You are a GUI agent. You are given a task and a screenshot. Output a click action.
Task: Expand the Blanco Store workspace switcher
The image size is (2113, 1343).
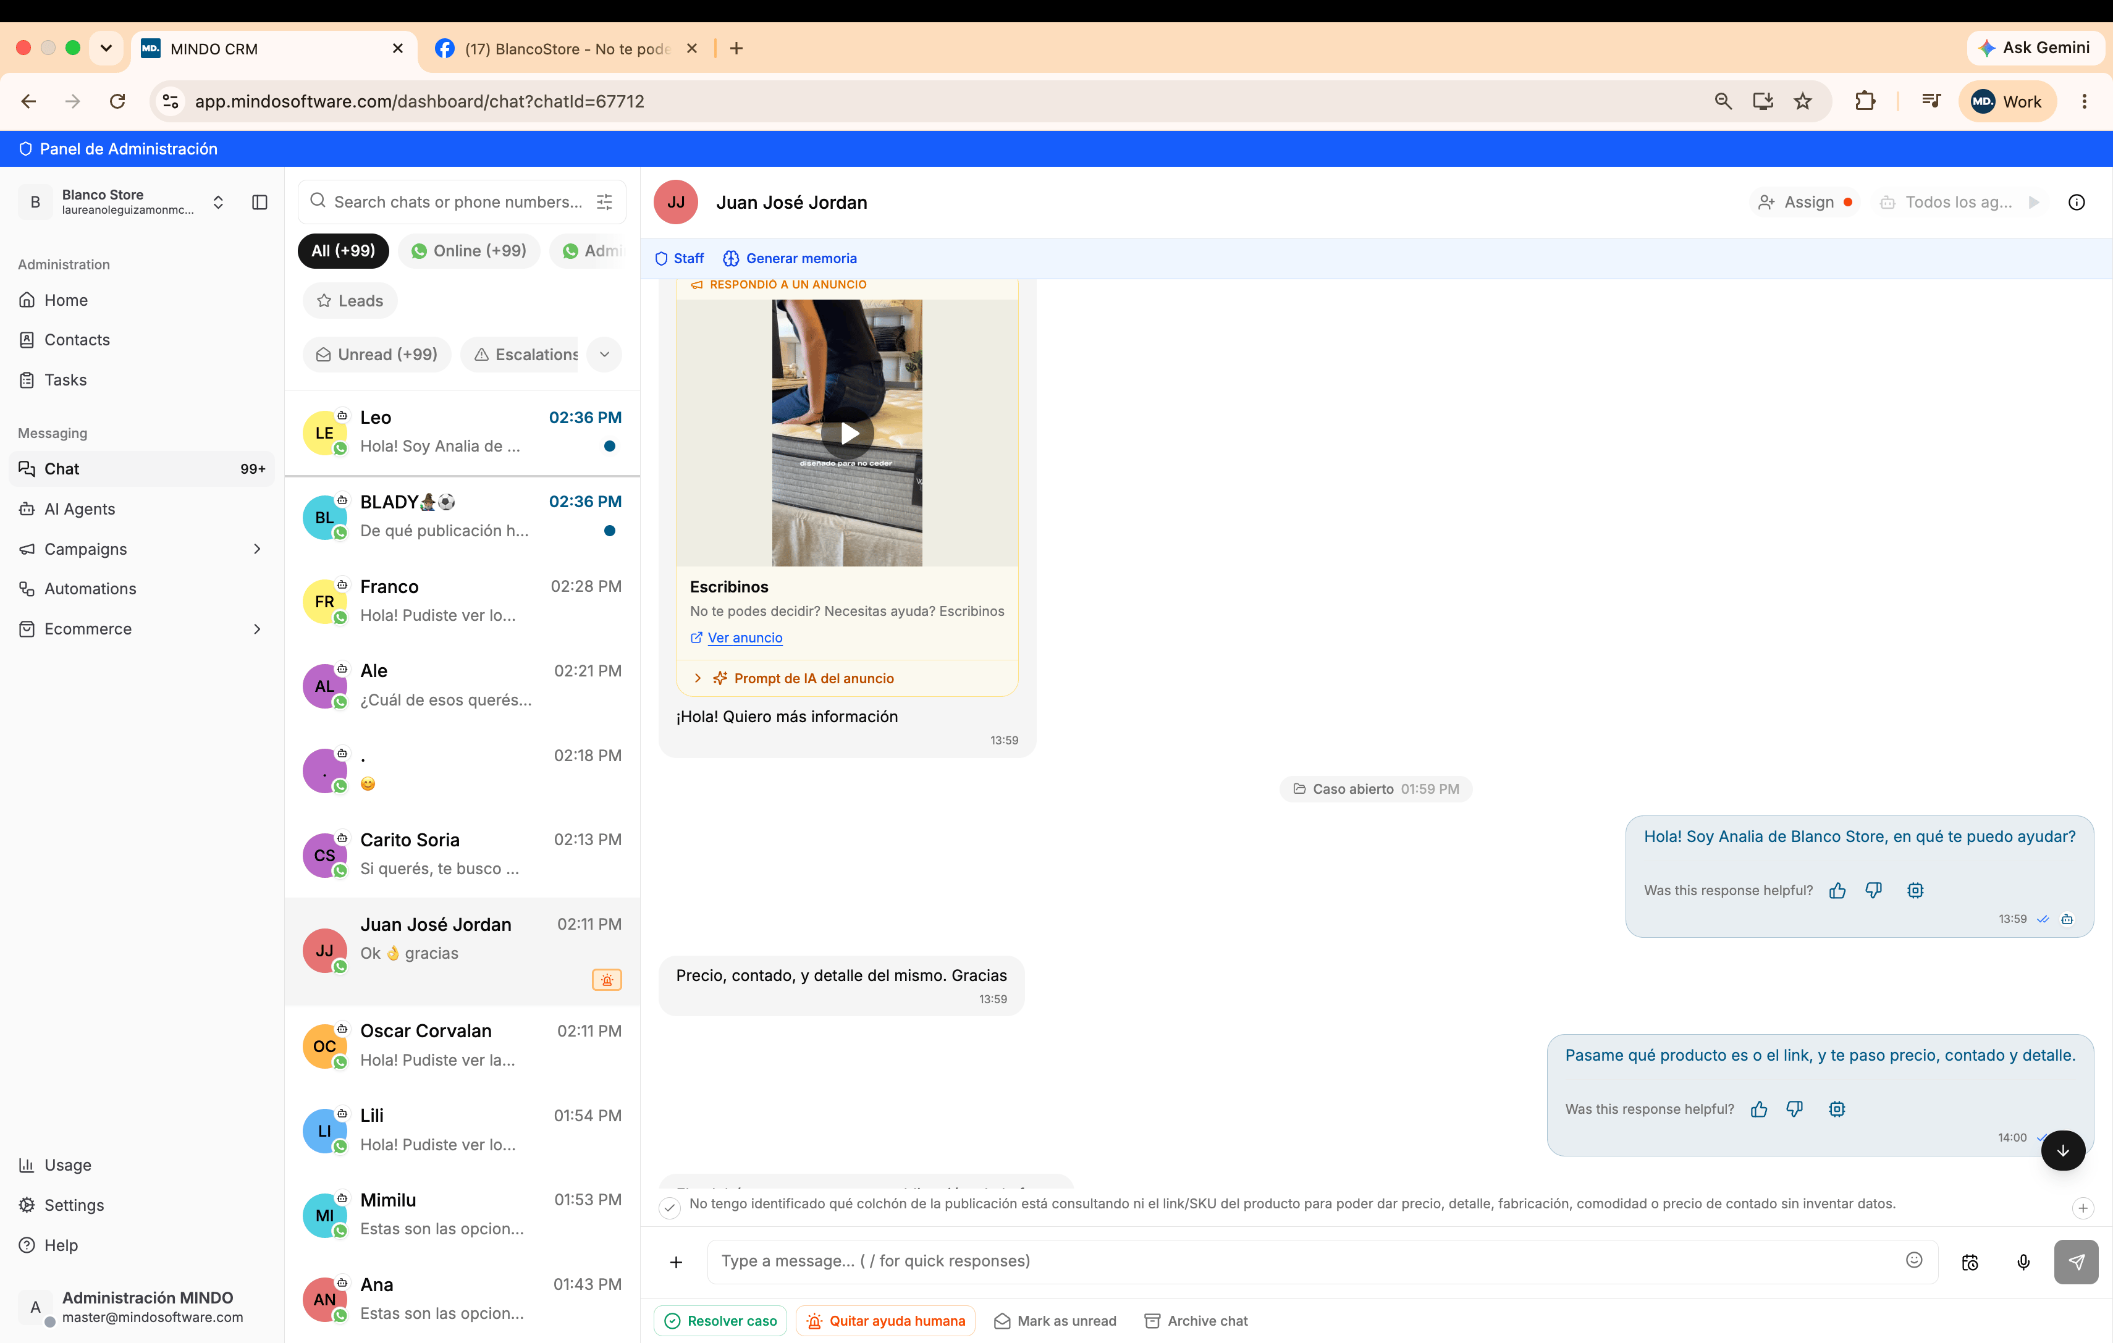217,203
